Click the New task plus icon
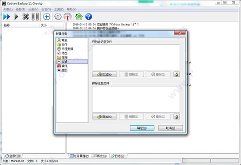Screen dimensions: 241x165 [46, 17]
